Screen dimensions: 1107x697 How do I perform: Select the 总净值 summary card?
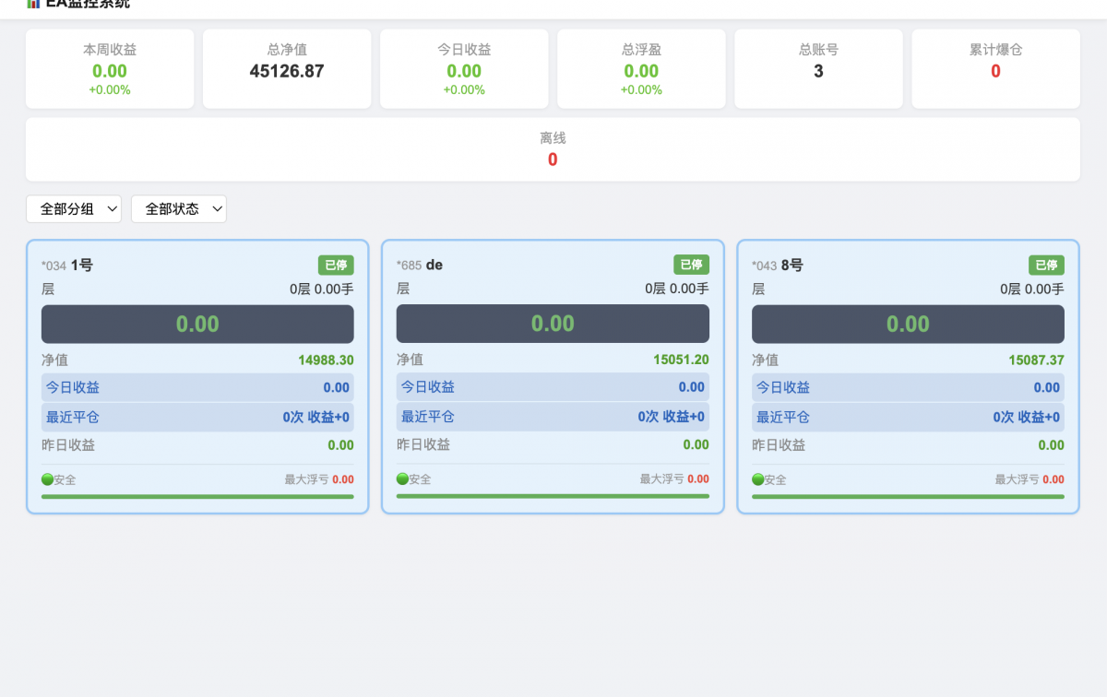coord(287,69)
